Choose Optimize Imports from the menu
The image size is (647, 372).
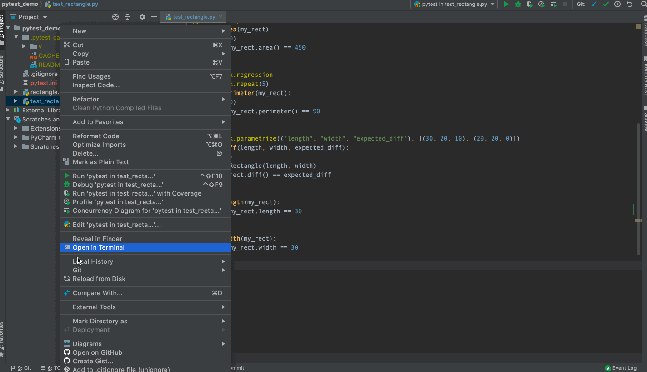pos(145,145)
